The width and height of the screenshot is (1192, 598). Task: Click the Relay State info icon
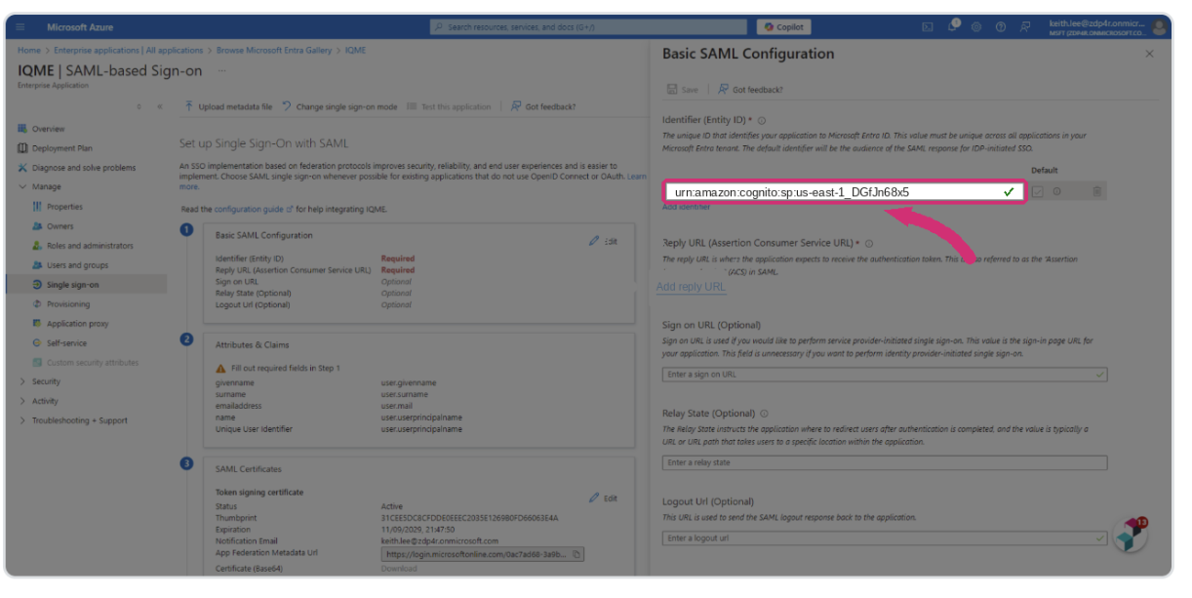coord(764,414)
